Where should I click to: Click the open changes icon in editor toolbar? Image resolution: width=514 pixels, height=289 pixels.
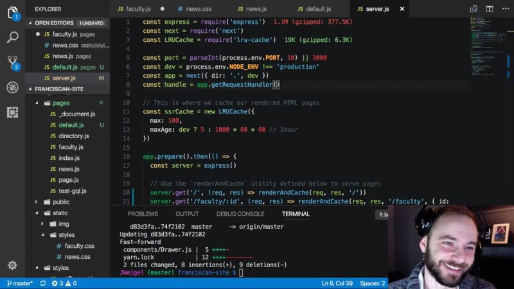click(x=474, y=9)
